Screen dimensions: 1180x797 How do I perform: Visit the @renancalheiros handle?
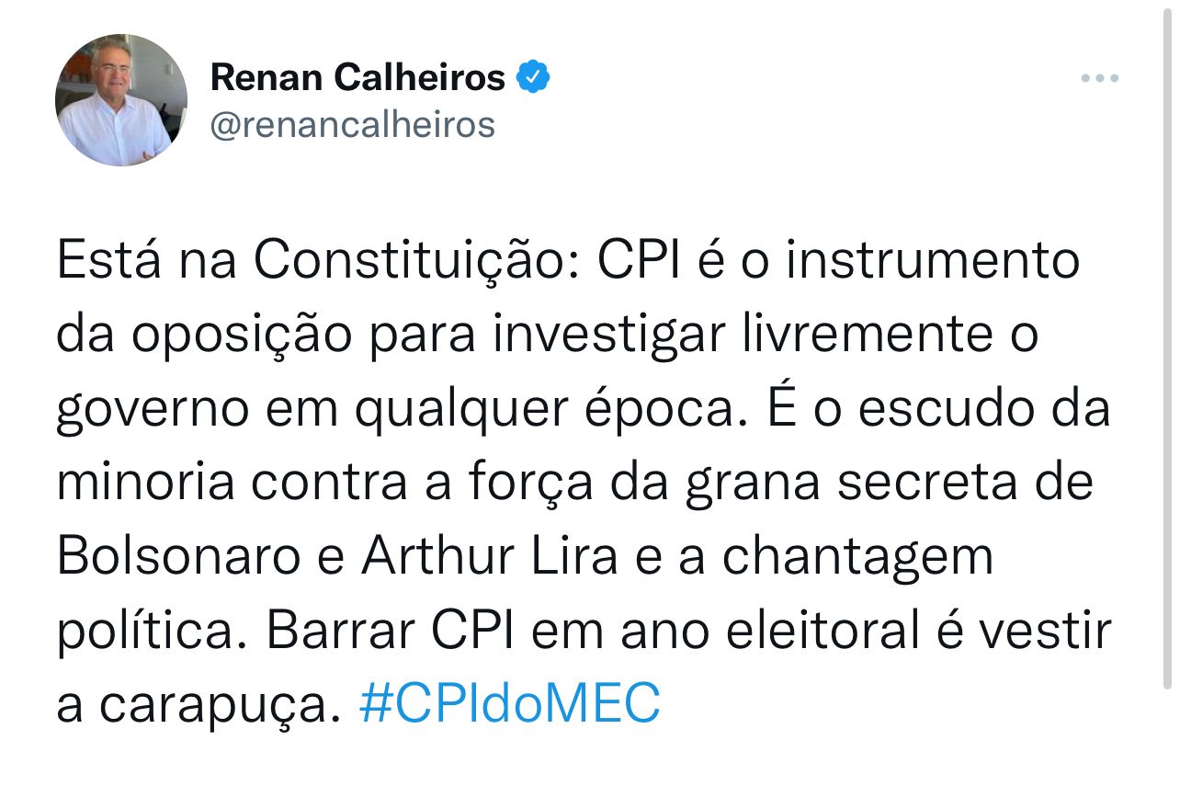(x=353, y=124)
